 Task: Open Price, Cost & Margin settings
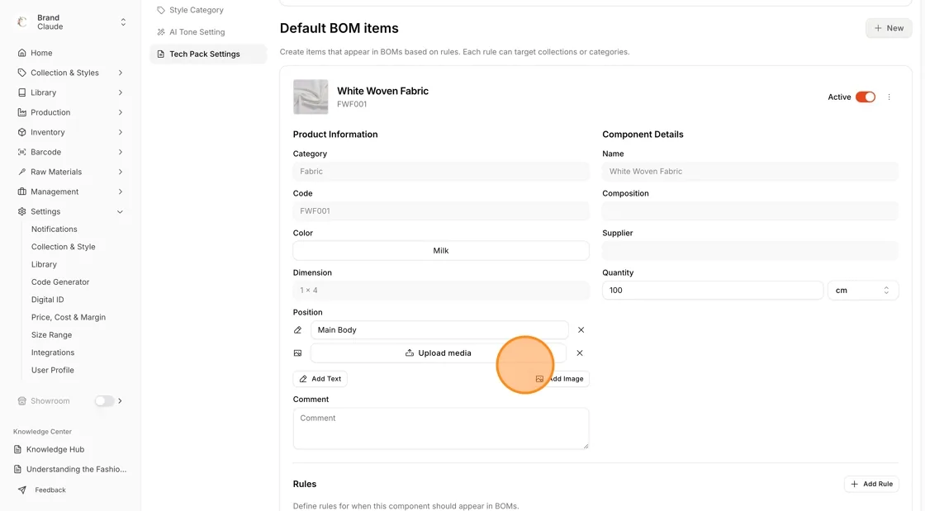point(69,317)
